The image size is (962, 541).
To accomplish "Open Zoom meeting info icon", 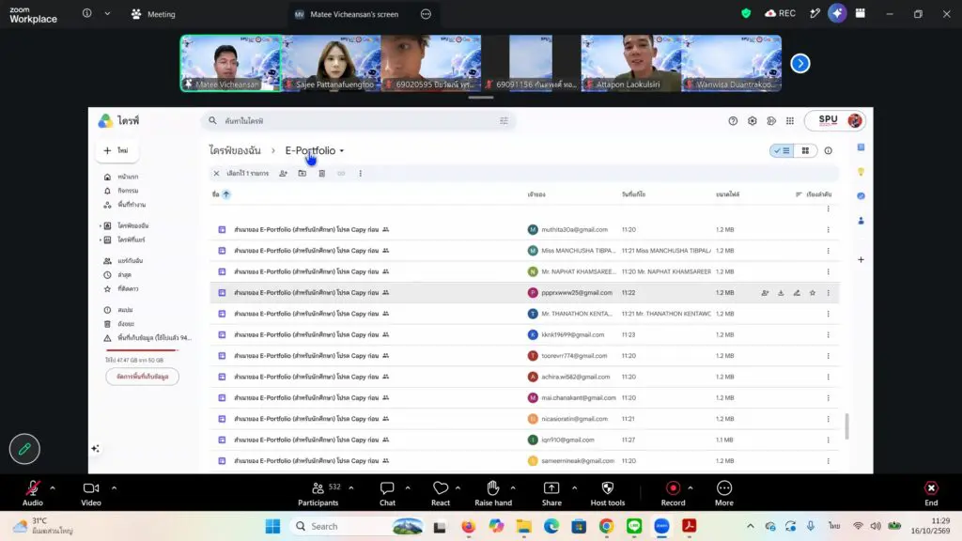I will point(87,13).
